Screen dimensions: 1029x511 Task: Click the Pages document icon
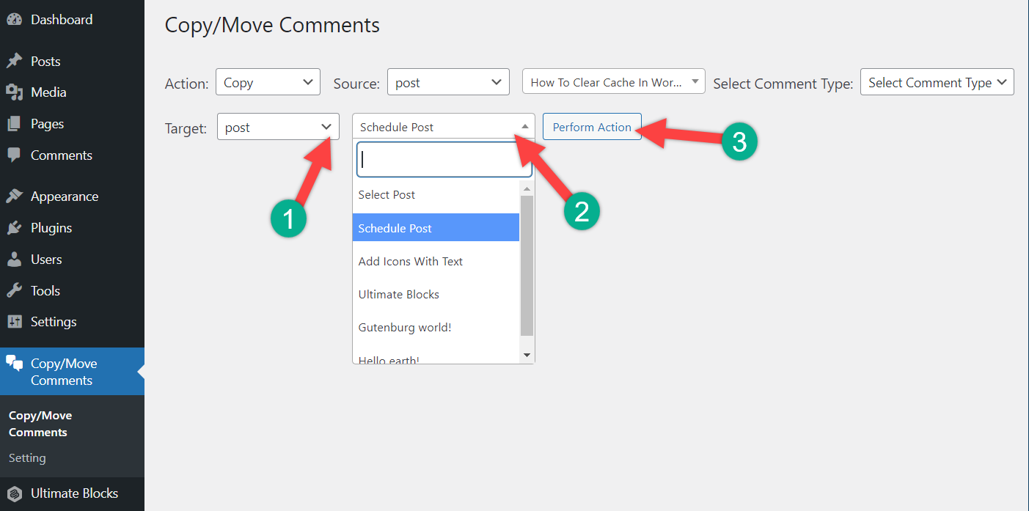tap(14, 124)
